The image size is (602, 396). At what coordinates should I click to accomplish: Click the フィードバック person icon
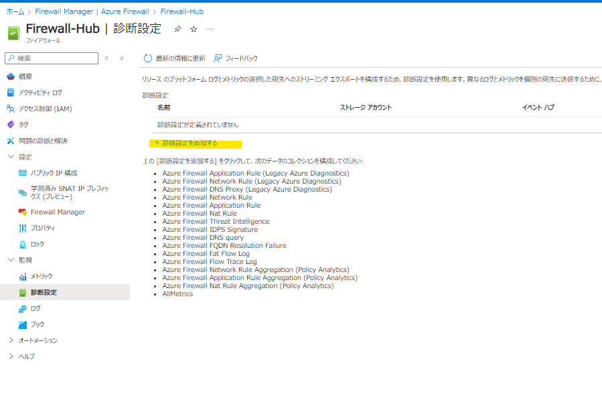[x=218, y=58]
